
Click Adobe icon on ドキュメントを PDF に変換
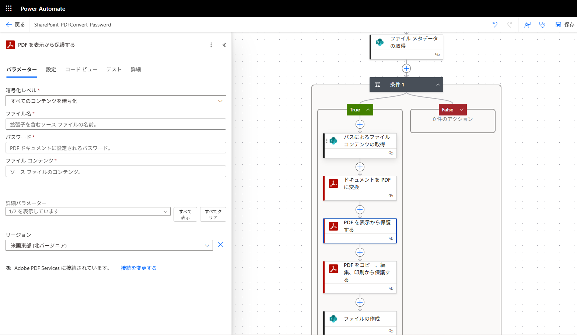[x=333, y=183]
